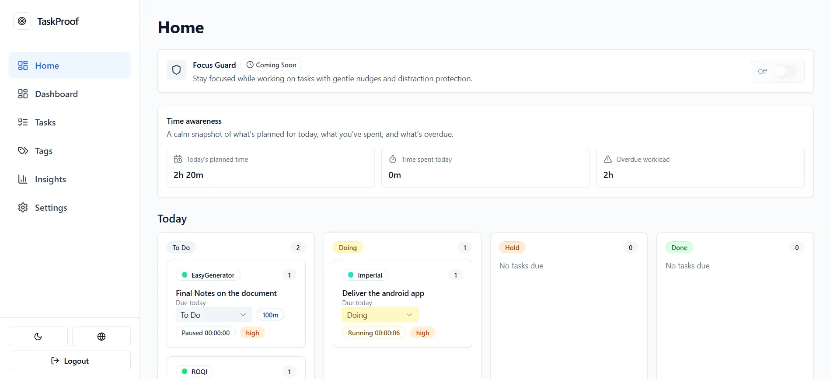The image size is (830, 379).
Task: Click high priority badge on android app task
Action: click(422, 333)
